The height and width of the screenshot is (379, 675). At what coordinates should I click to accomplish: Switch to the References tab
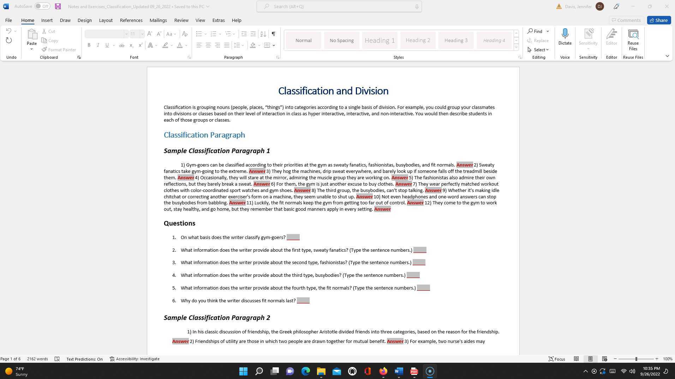pyautogui.click(x=131, y=20)
